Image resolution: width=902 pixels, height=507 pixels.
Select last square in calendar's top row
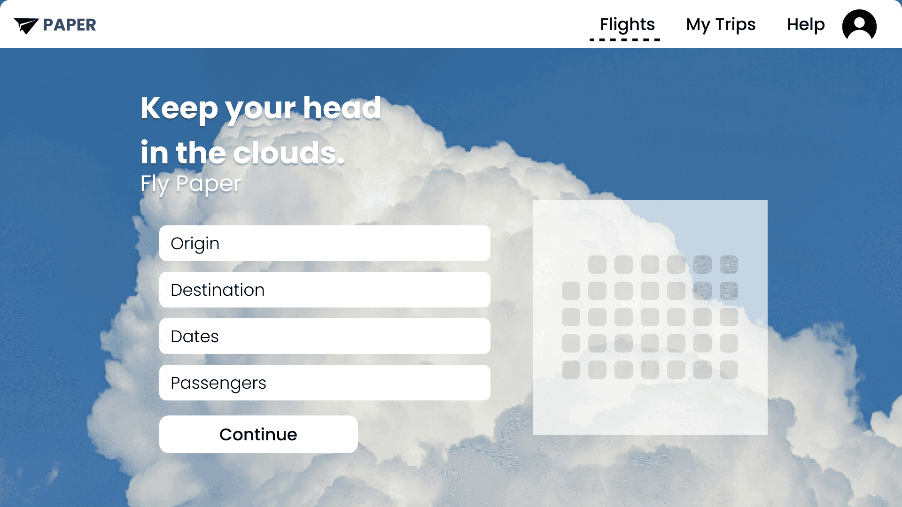coord(729,265)
